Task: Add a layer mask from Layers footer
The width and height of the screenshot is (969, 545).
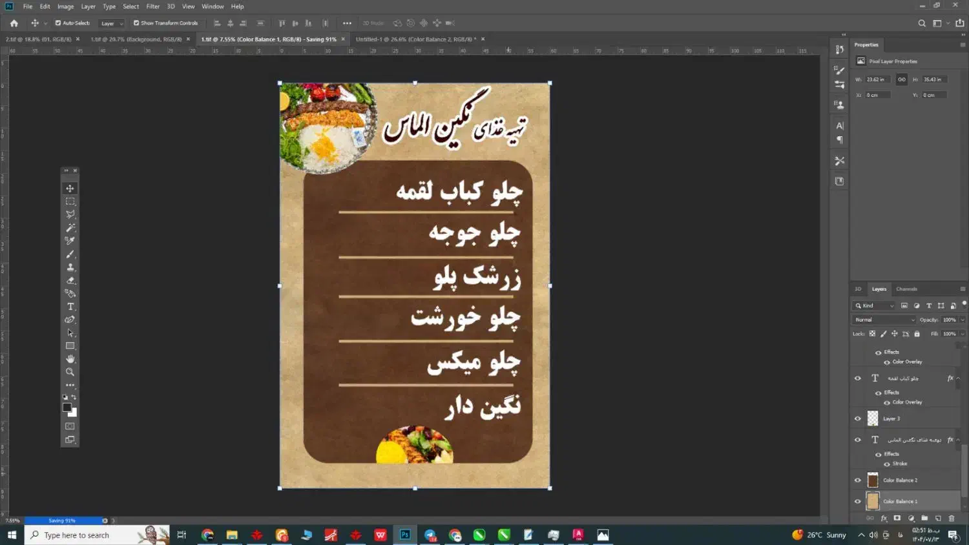Action: point(897,518)
